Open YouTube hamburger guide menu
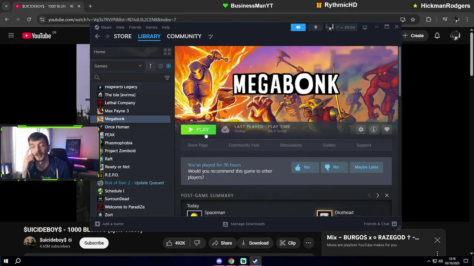The image size is (474, 266). (x=11, y=35)
